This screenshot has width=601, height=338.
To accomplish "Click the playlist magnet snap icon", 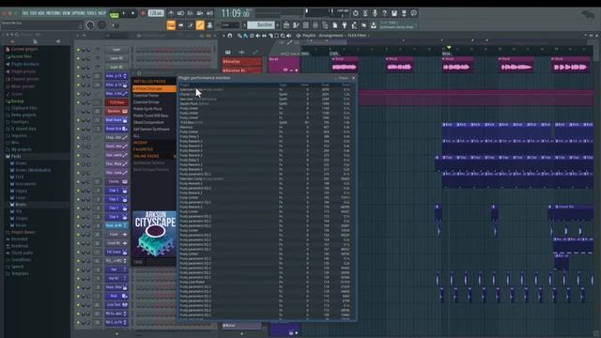I will pyautogui.click(x=230, y=36).
